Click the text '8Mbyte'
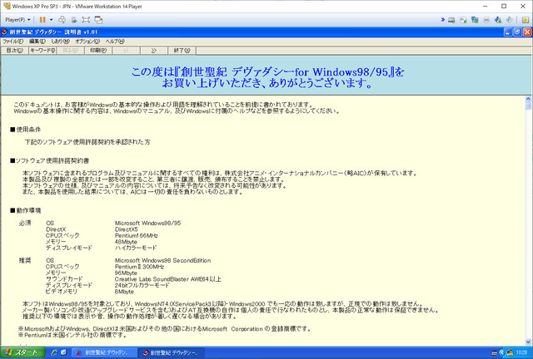 click(124, 292)
